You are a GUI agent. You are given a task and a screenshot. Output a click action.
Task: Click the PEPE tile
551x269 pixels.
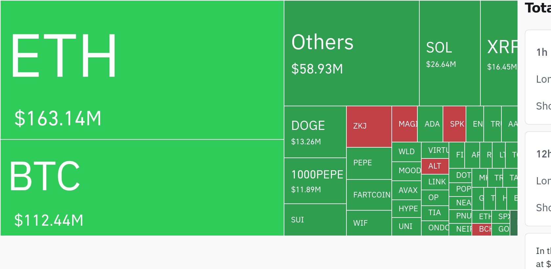click(369, 163)
